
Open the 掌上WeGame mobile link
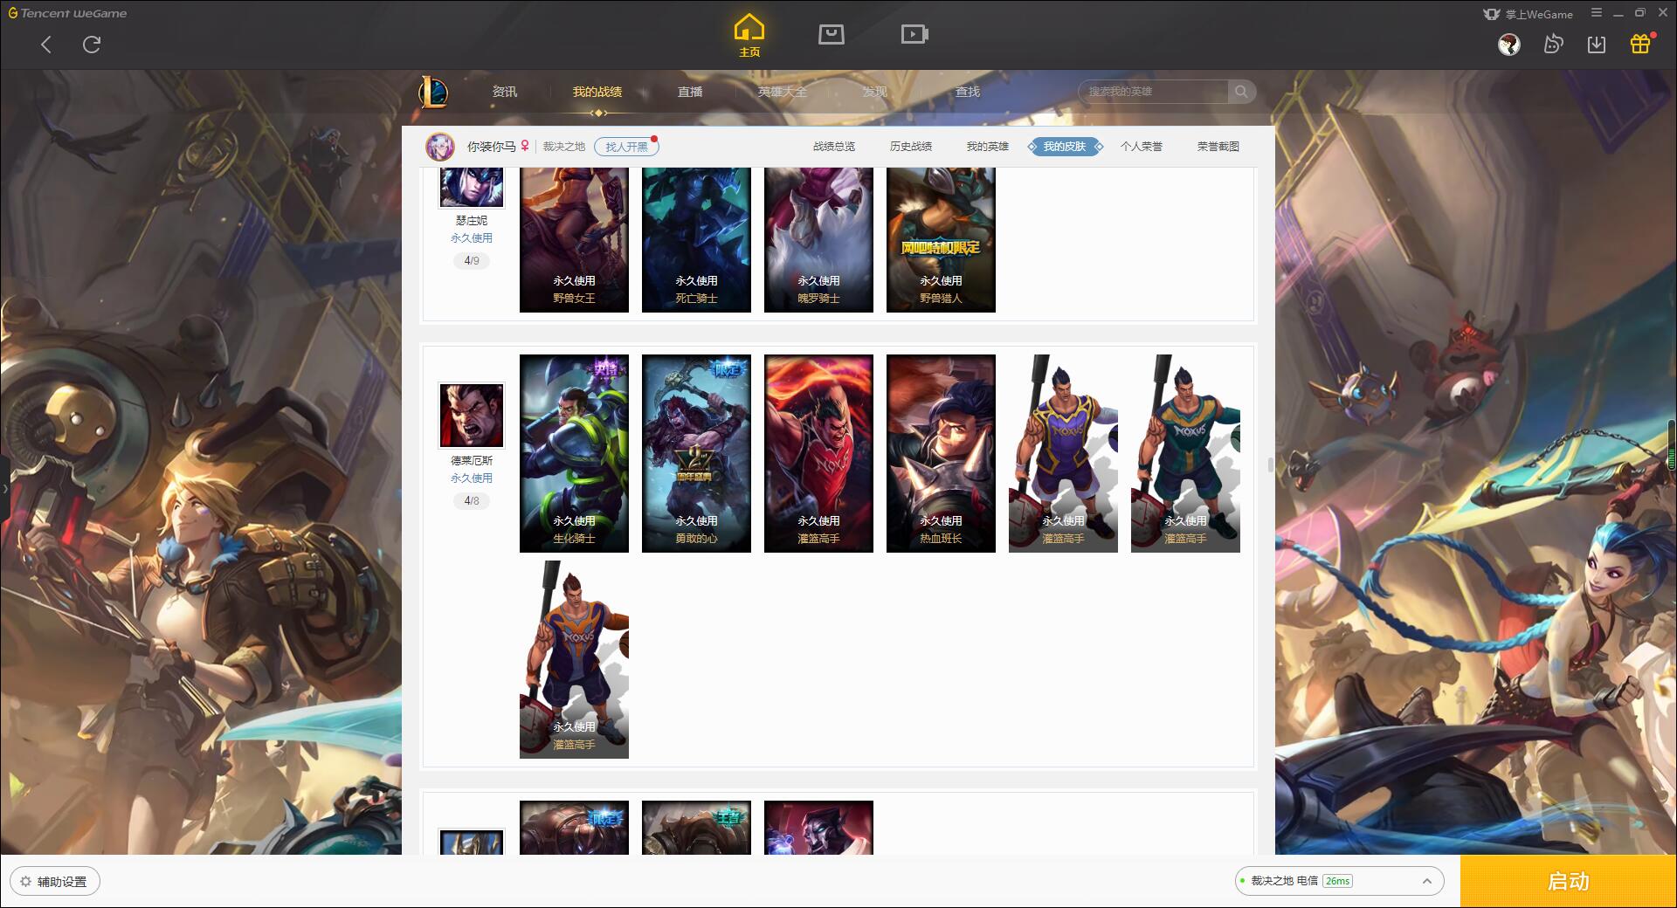coord(1528,14)
